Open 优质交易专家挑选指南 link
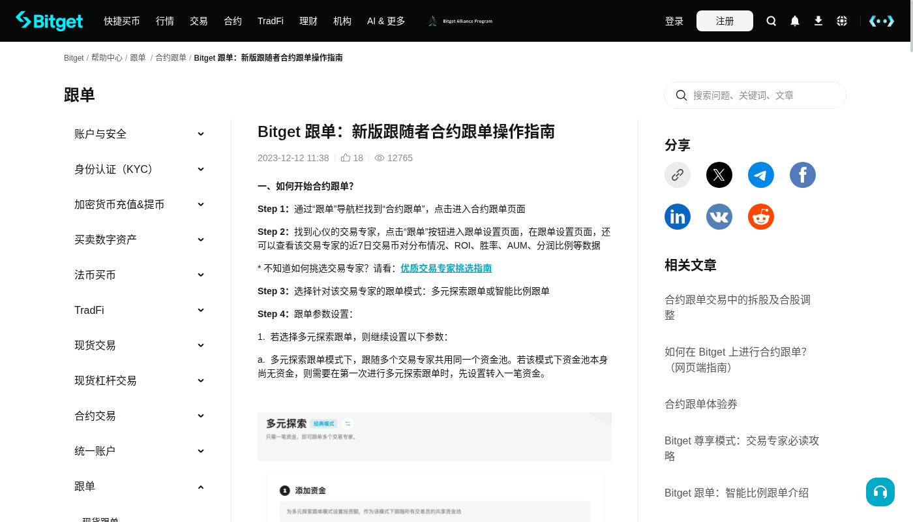 (446, 268)
